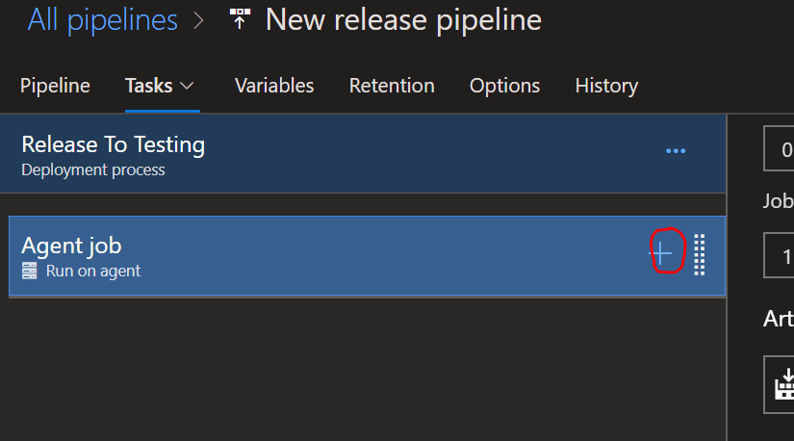Click the release pipeline icon beside title

(241, 19)
